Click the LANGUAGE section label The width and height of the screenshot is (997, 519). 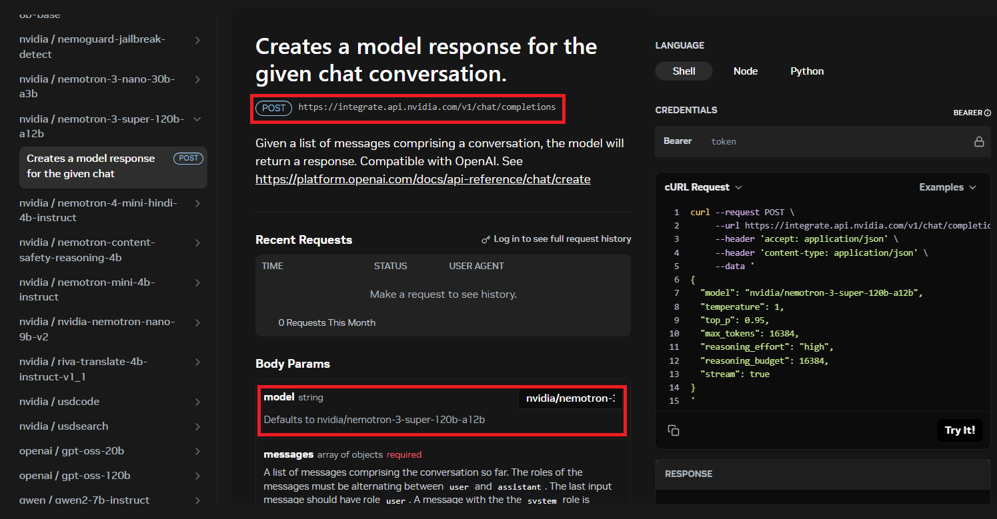[x=680, y=46]
